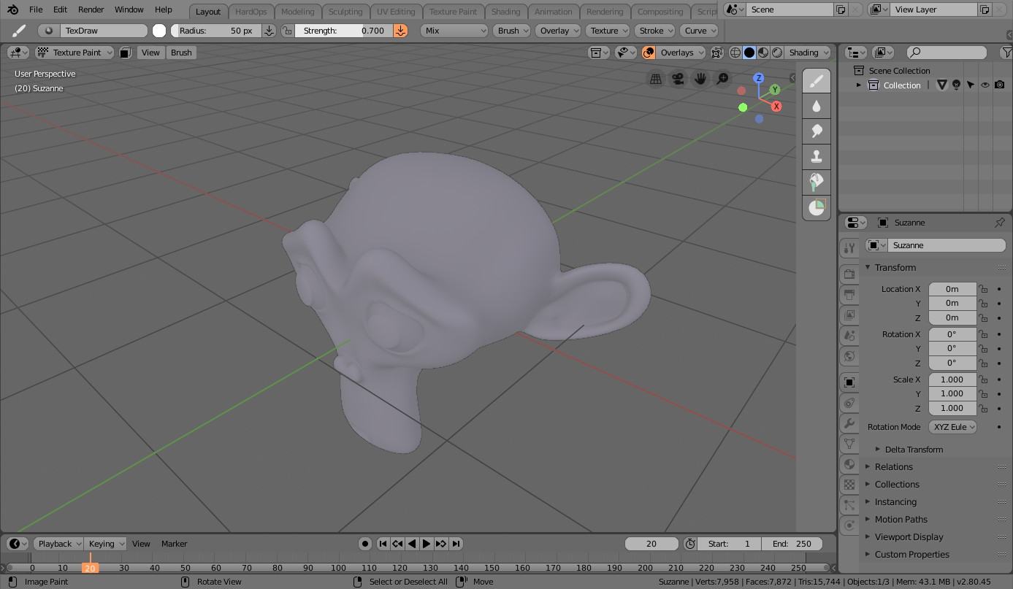Toggle Collection viewport visibility eye

click(x=985, y=85)
